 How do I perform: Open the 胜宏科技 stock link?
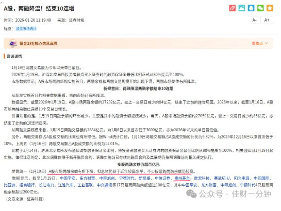point(202,178)
